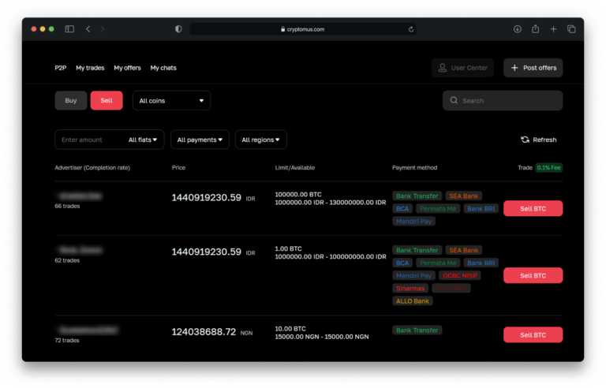Screen dimensions: 606x388
Task: Click the Enter amount input field
Action: tap(88, 140)
